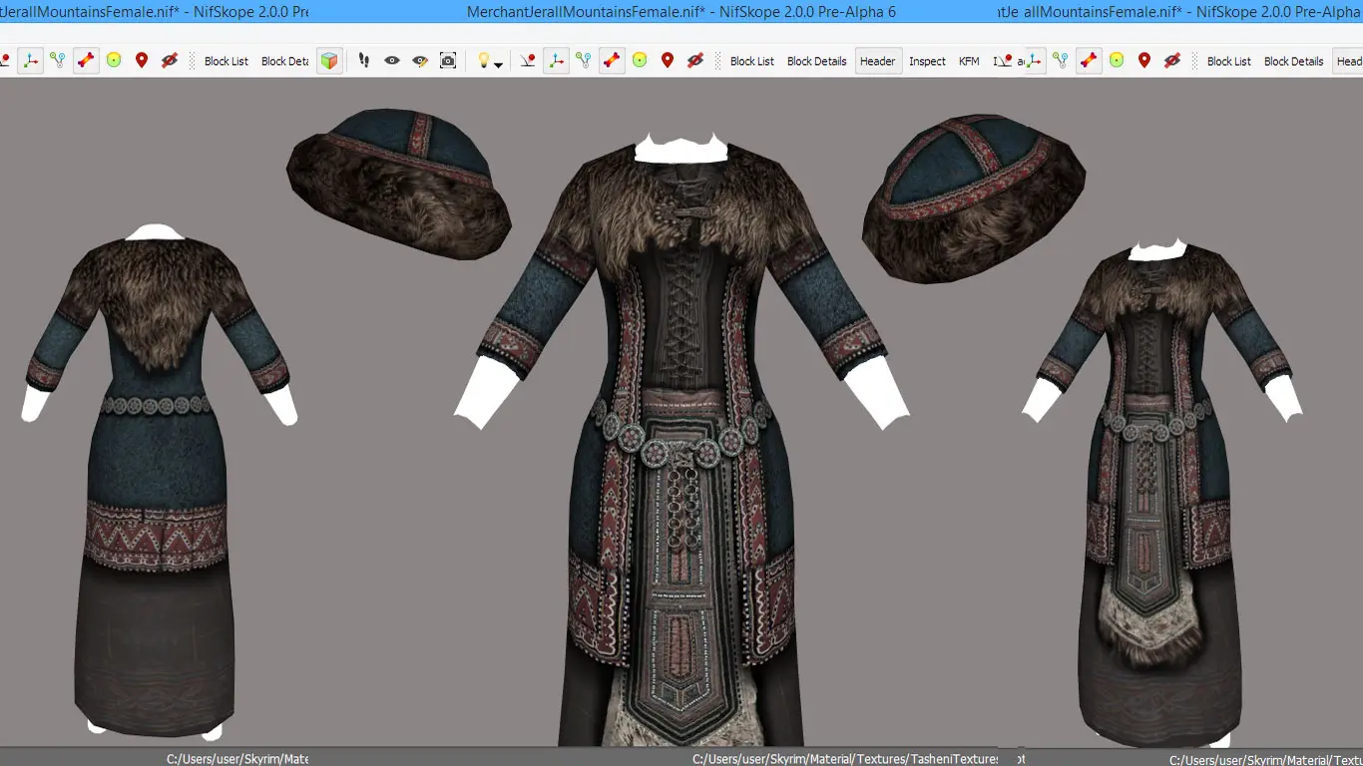The image size is (1363, 766).
Task: Open Block List in the rightmost window
Action: 1229,61
